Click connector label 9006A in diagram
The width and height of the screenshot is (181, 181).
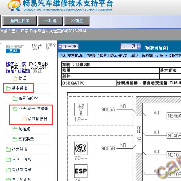click(x=108, y=109)
